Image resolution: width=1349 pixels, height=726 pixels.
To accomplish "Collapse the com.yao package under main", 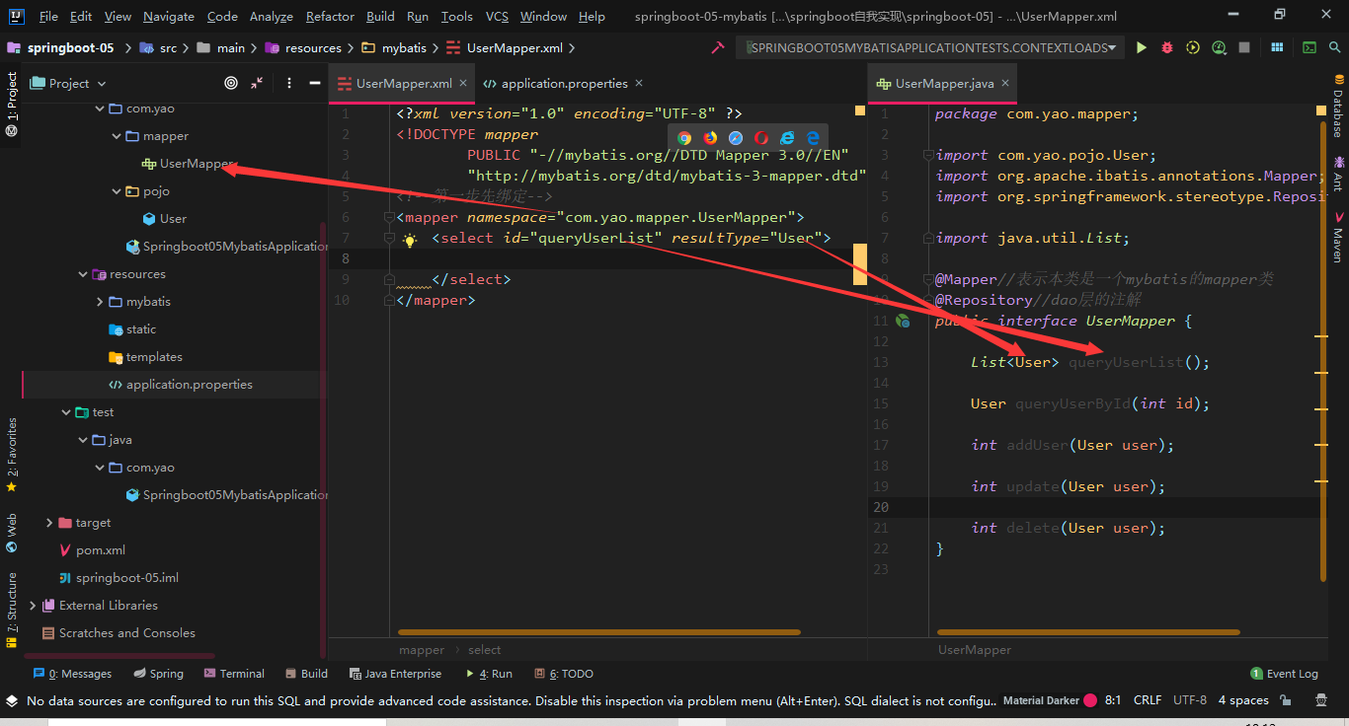I will coord(101,109).
